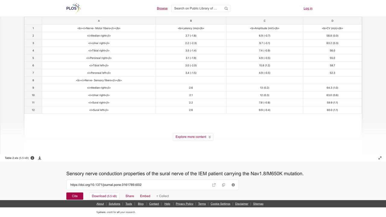Click the Nerve- Sensory fibers cell
Viewport: 386px width, 217px height.
[x=99, y=80]
